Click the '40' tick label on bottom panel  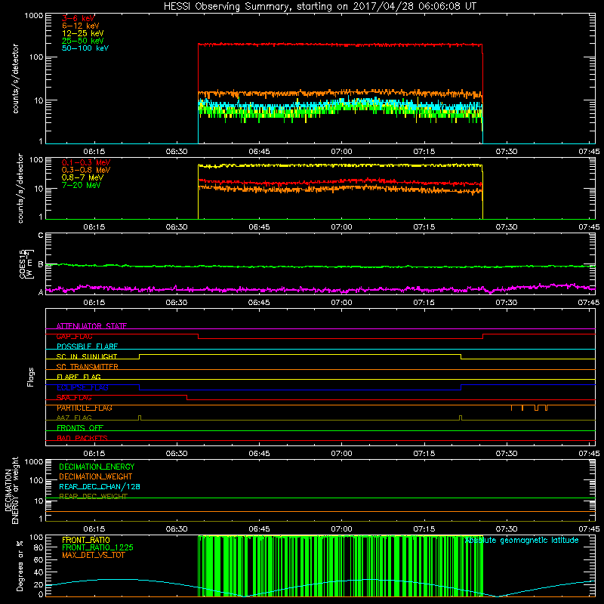point(39,572)
